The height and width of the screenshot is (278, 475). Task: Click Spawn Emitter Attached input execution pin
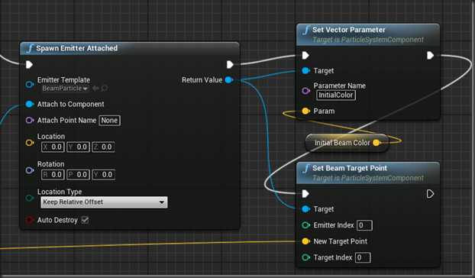coord(29,64)
